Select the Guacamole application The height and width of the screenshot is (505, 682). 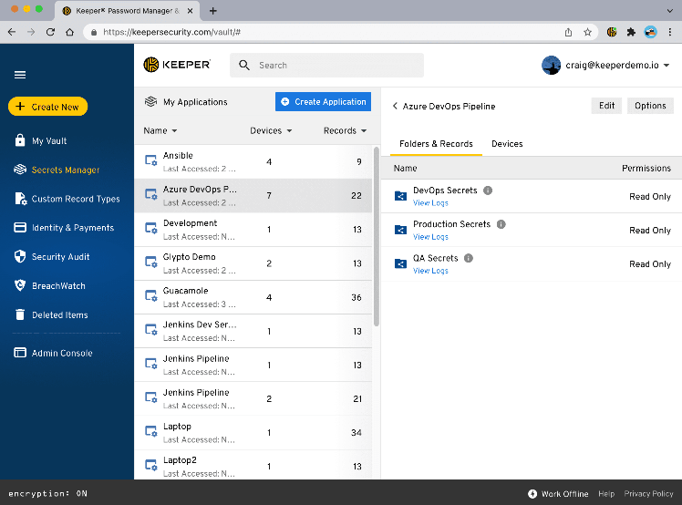tap(253, 297)
